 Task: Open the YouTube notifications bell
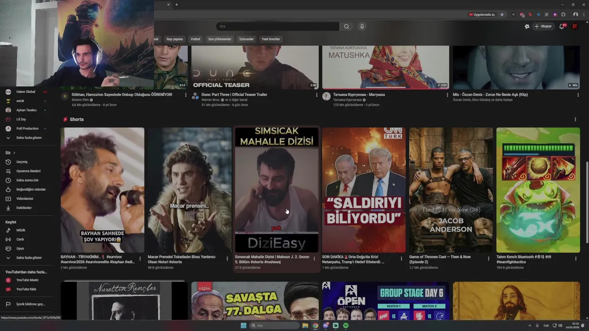[561, 26]
